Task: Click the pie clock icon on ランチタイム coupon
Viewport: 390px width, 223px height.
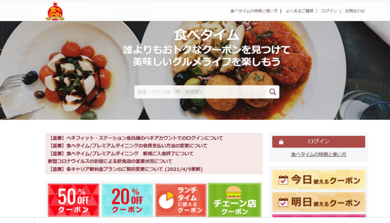Action: pyautogui.click(x=166, y=200)
